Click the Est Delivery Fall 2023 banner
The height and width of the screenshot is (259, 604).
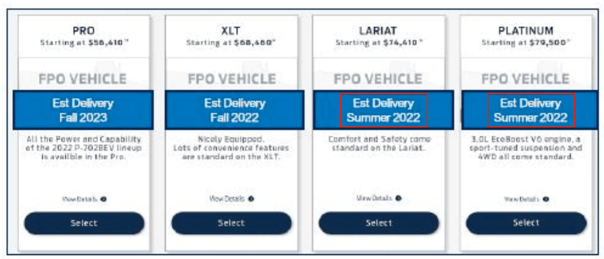83,110
